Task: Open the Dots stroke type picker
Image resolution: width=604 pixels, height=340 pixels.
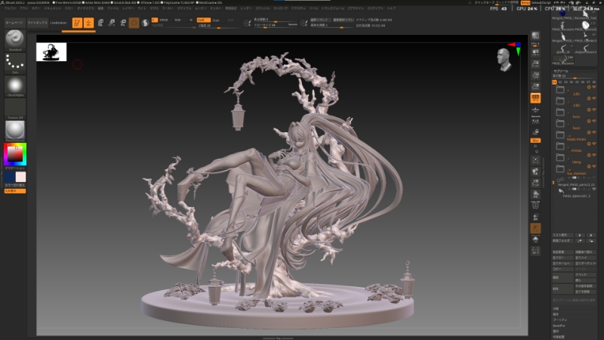Action: [x=14, y=63]
